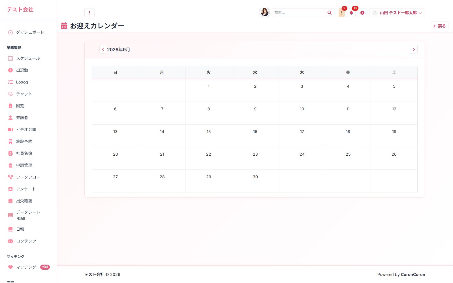Click the チャット speech bubble icon
The height and width of the screenshot is (283, 453).
tap(10, 94)
